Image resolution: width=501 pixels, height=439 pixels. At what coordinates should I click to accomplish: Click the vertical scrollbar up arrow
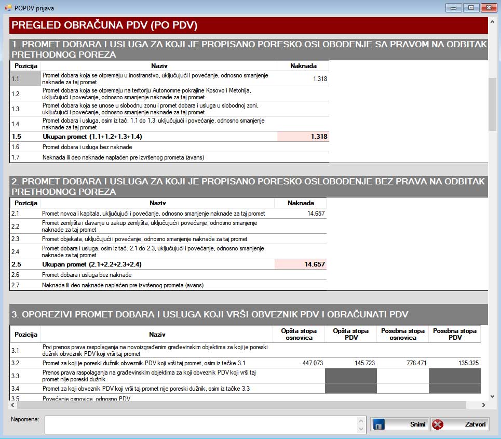point(492,22)
